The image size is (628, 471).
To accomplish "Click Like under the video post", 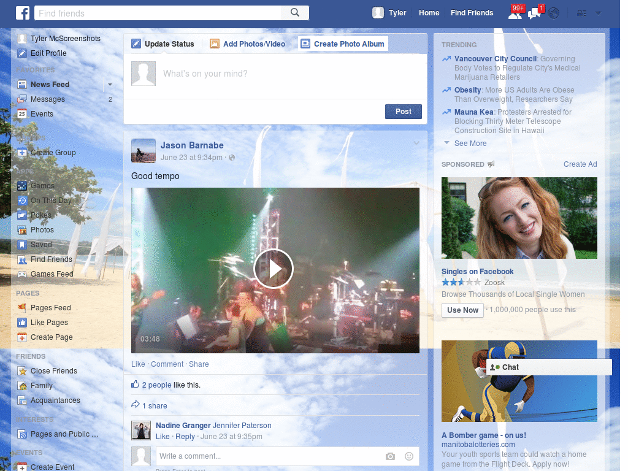I will click(138, 364).
